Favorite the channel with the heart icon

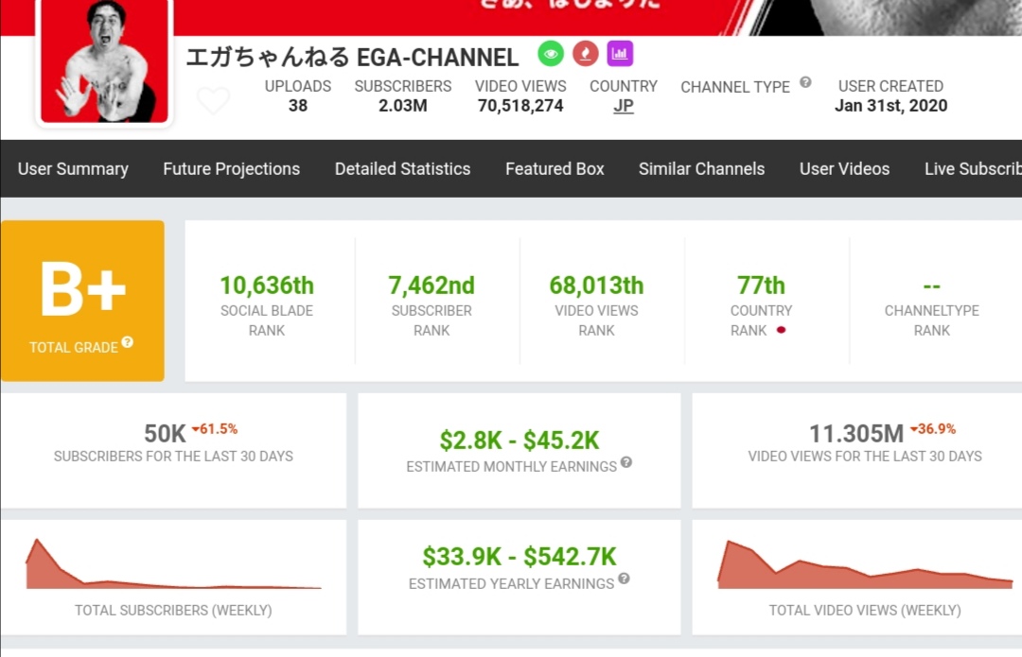click(213, 100)
